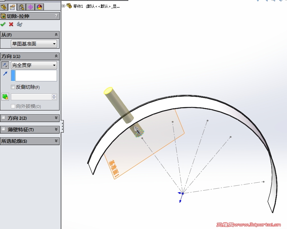Image resolution: width=287 pixels, height=229 pixels.
Task: Open the DisplayManager tab
Action: click(x=39, y=7)
